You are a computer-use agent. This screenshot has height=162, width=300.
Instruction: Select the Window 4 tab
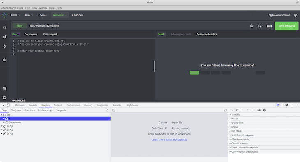[x=58, y=15]
